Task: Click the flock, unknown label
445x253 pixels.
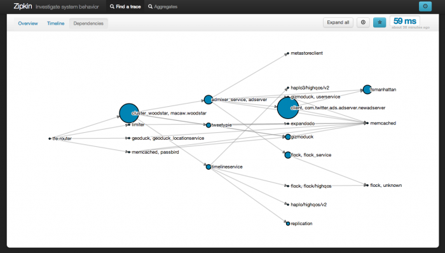Action: (x=386, y=185)
